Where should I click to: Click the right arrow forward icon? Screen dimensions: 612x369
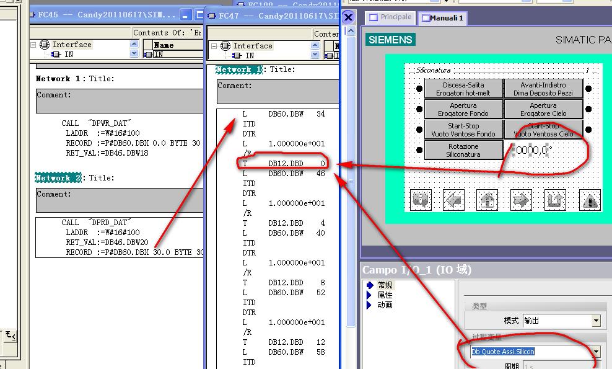point(521,200)
